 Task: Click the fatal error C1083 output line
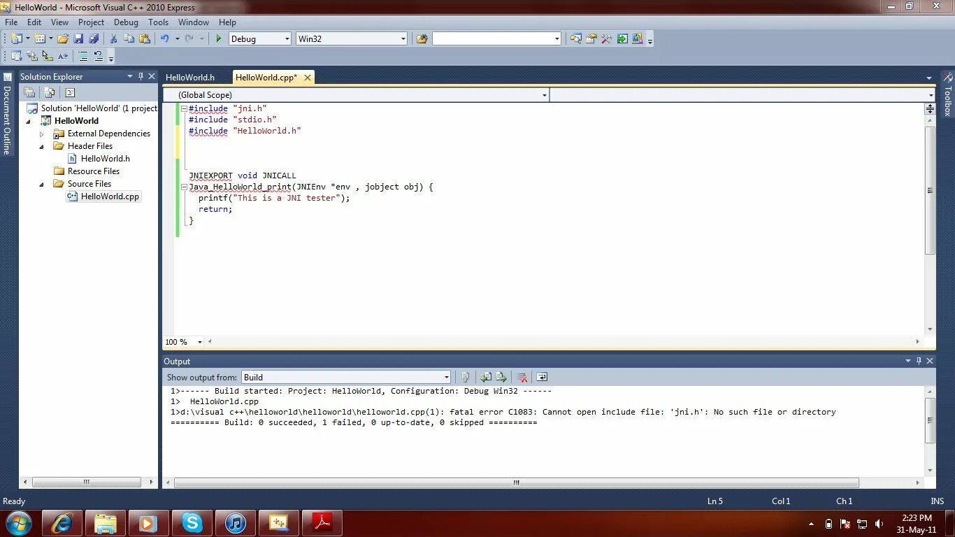(503, 412)
